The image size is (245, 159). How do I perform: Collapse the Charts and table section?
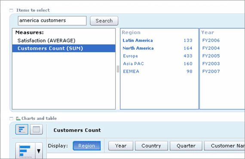coord(11,119)
